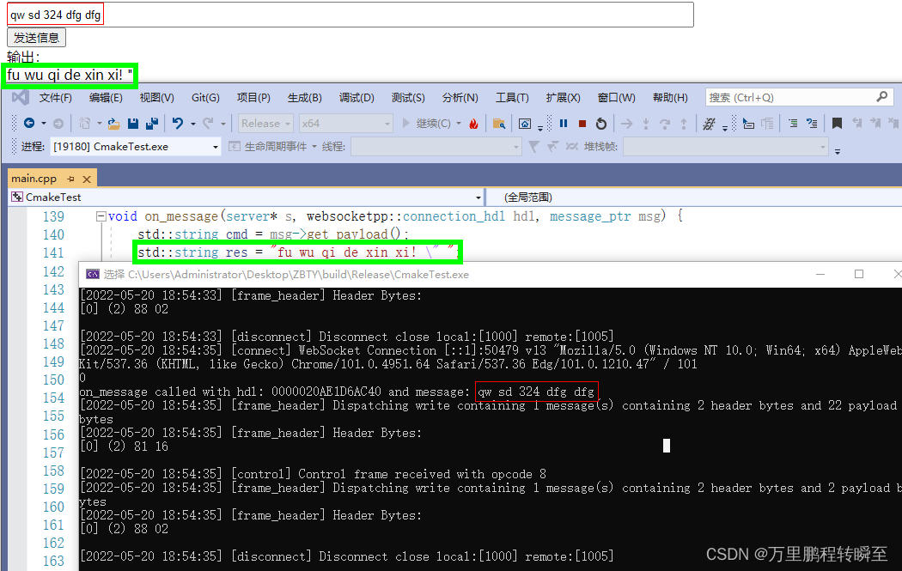Click line number 139 in the editor
This screenshot has width=902, height=571.
tap(53, 216)
